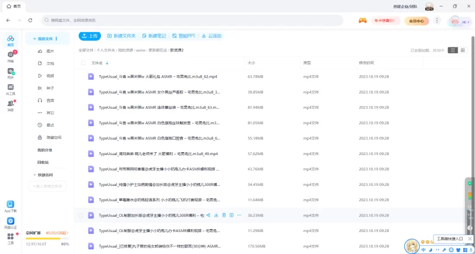Expand the 快捷访问 section

tap(34, 175)
